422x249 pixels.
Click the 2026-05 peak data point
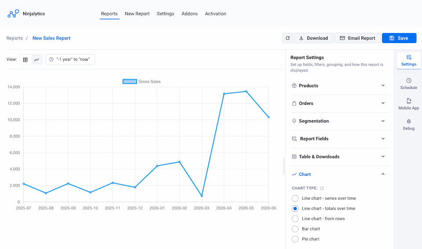[x=246, y=92]
